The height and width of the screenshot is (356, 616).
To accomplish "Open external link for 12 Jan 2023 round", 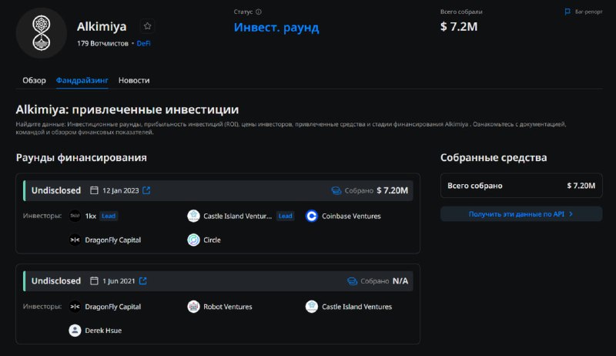I will (146, 190).
